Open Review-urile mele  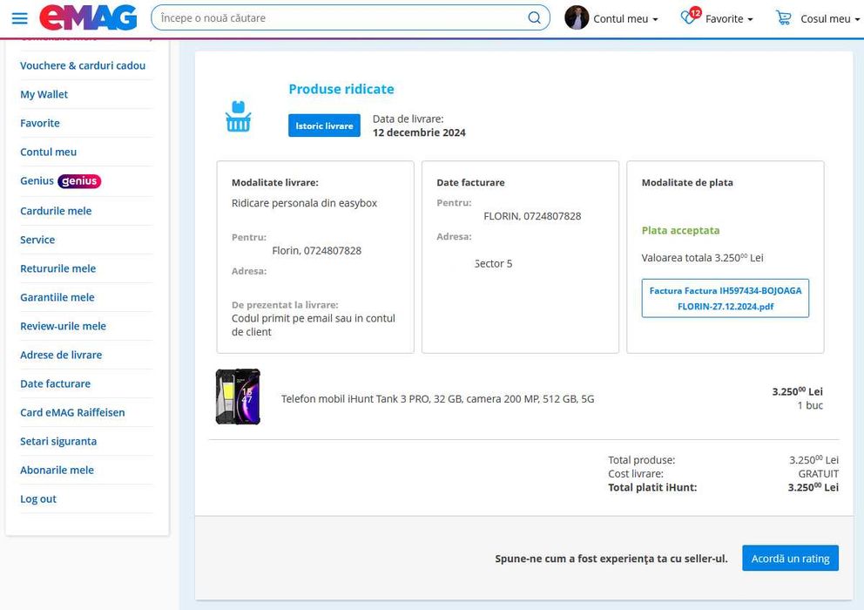[x=63, y=326]
